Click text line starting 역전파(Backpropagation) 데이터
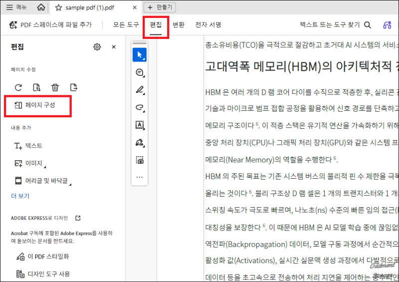This screenshot has height=282, width=399. click(302, 244)
